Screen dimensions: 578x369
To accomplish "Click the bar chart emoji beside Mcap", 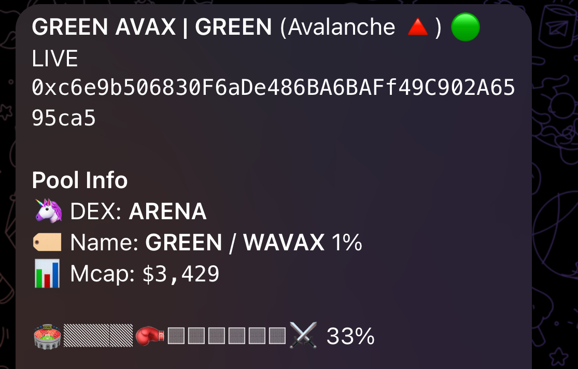I will (x=48, y=274).
